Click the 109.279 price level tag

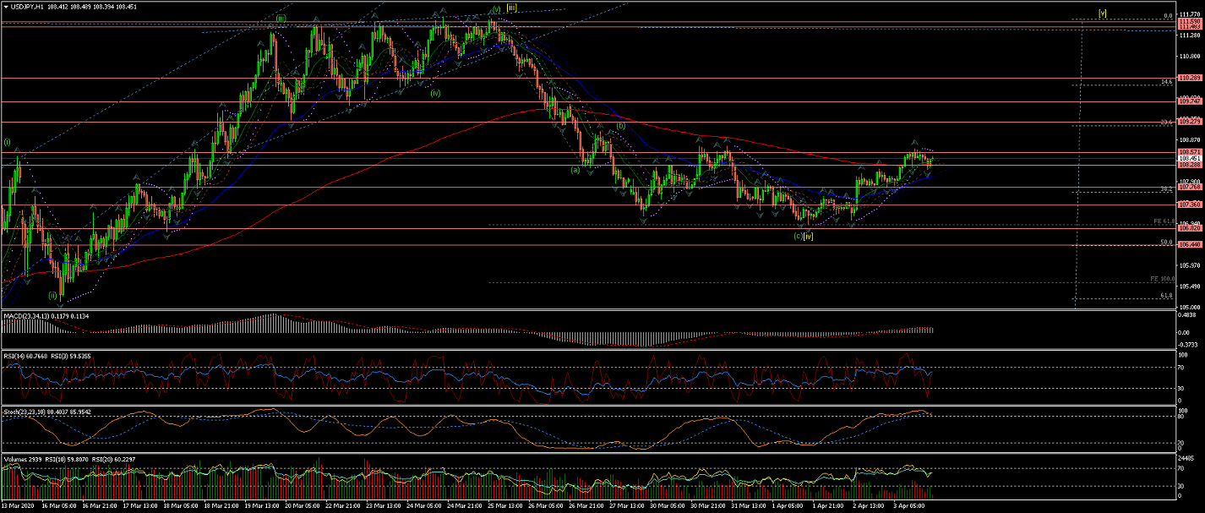[1190, 122]
